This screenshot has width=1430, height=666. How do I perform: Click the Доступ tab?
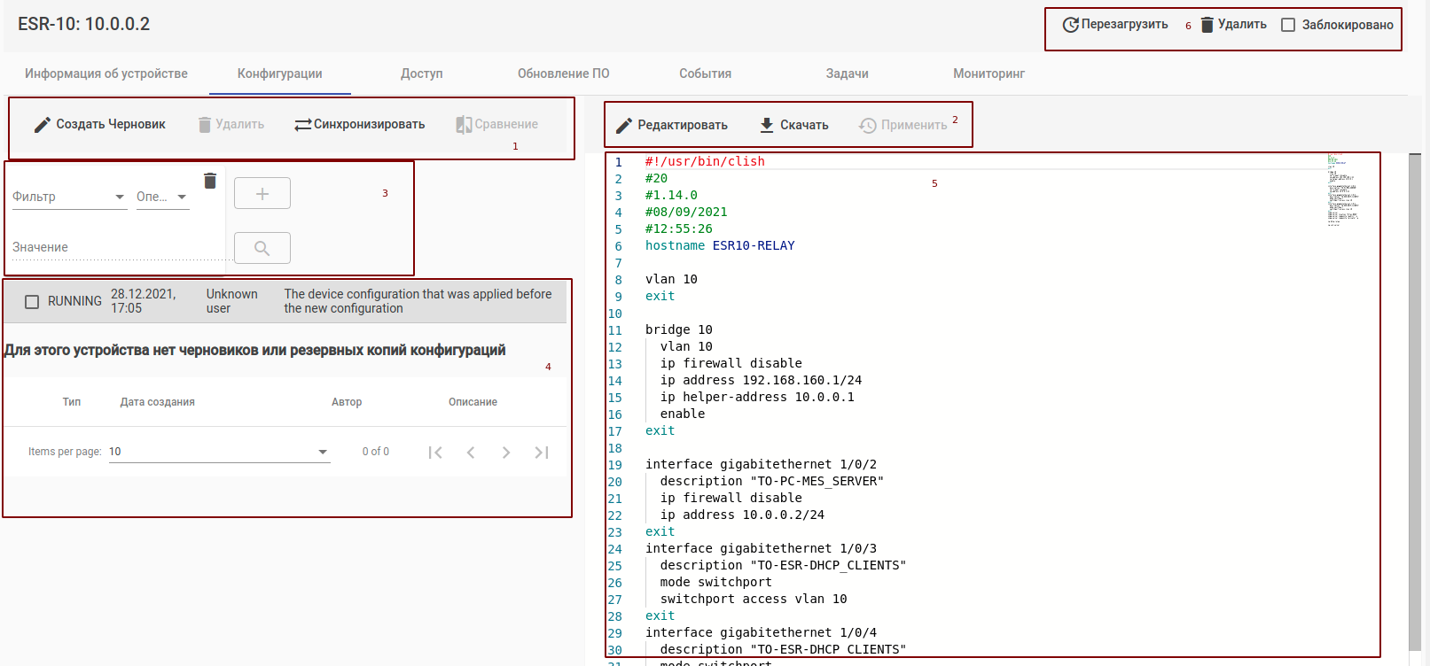coord(421,74)
